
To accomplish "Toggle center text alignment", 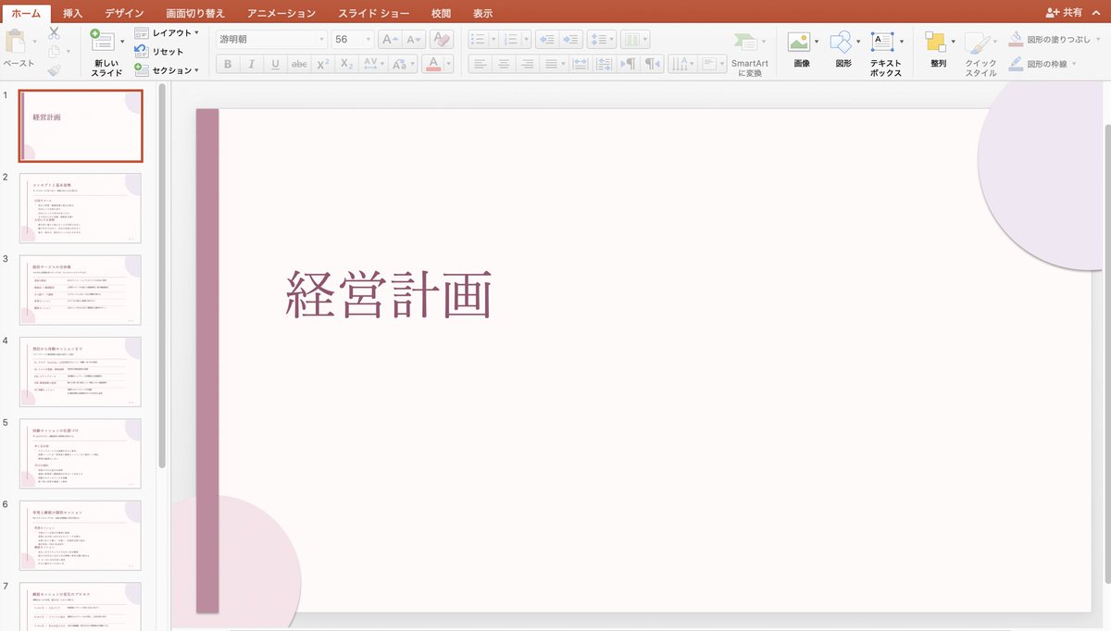I will pos(504,64).
